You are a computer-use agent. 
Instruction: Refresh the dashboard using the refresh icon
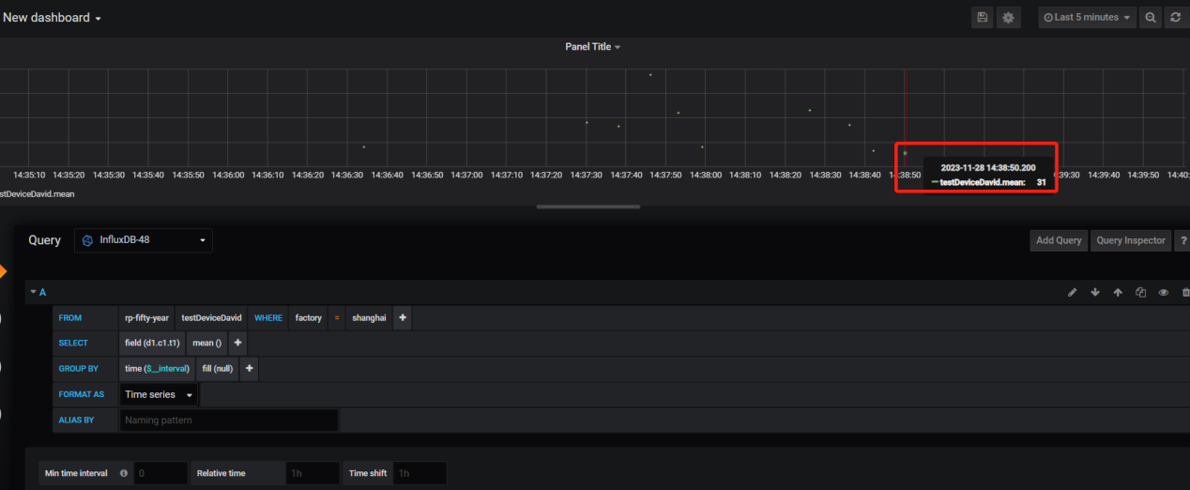coord(1176,18)
